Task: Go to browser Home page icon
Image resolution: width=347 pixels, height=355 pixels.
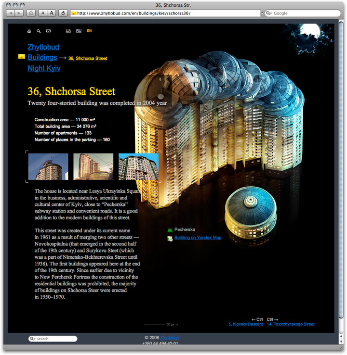Action: coord(31,13)
